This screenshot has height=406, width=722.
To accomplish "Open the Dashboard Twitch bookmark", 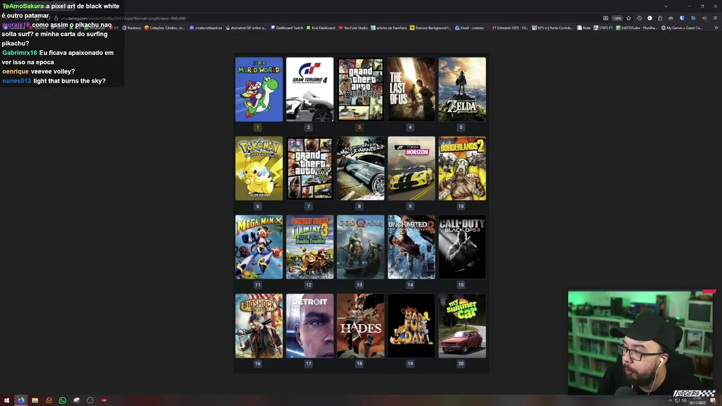I will pos(287,28).
